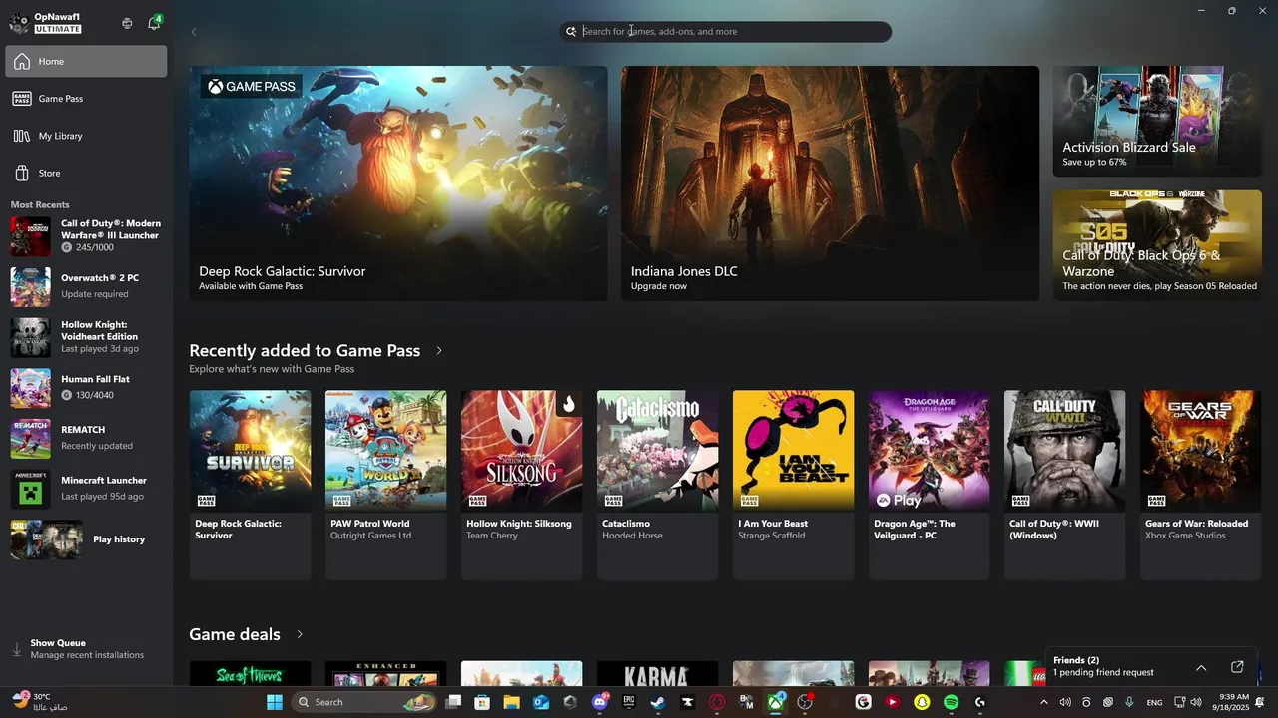Viewport: 1278px width, 718px height.
Task: Open Outlook from the taskbar
Action: [541, 702]
